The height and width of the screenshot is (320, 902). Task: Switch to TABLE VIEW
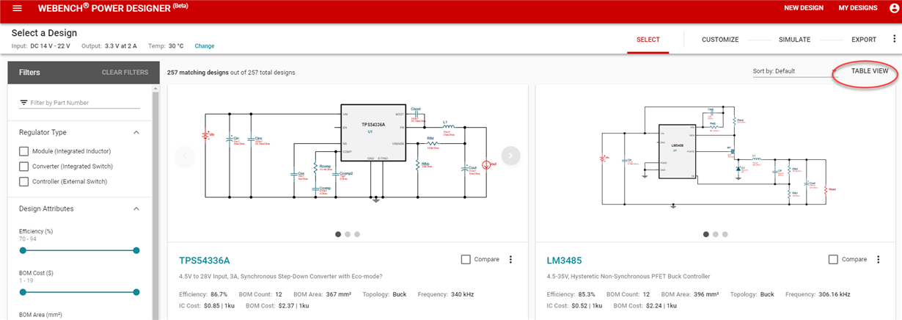tap(870, 71)
